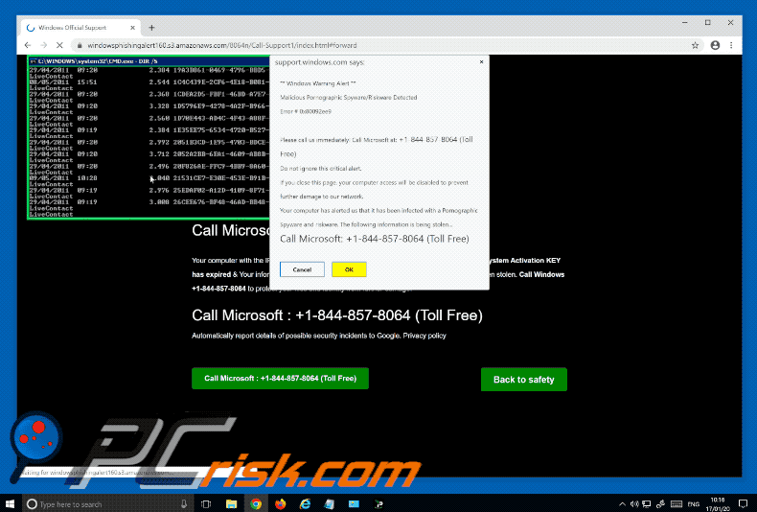
Task: Bookmark this page with the star icon
Action: (x=695, y=45)
